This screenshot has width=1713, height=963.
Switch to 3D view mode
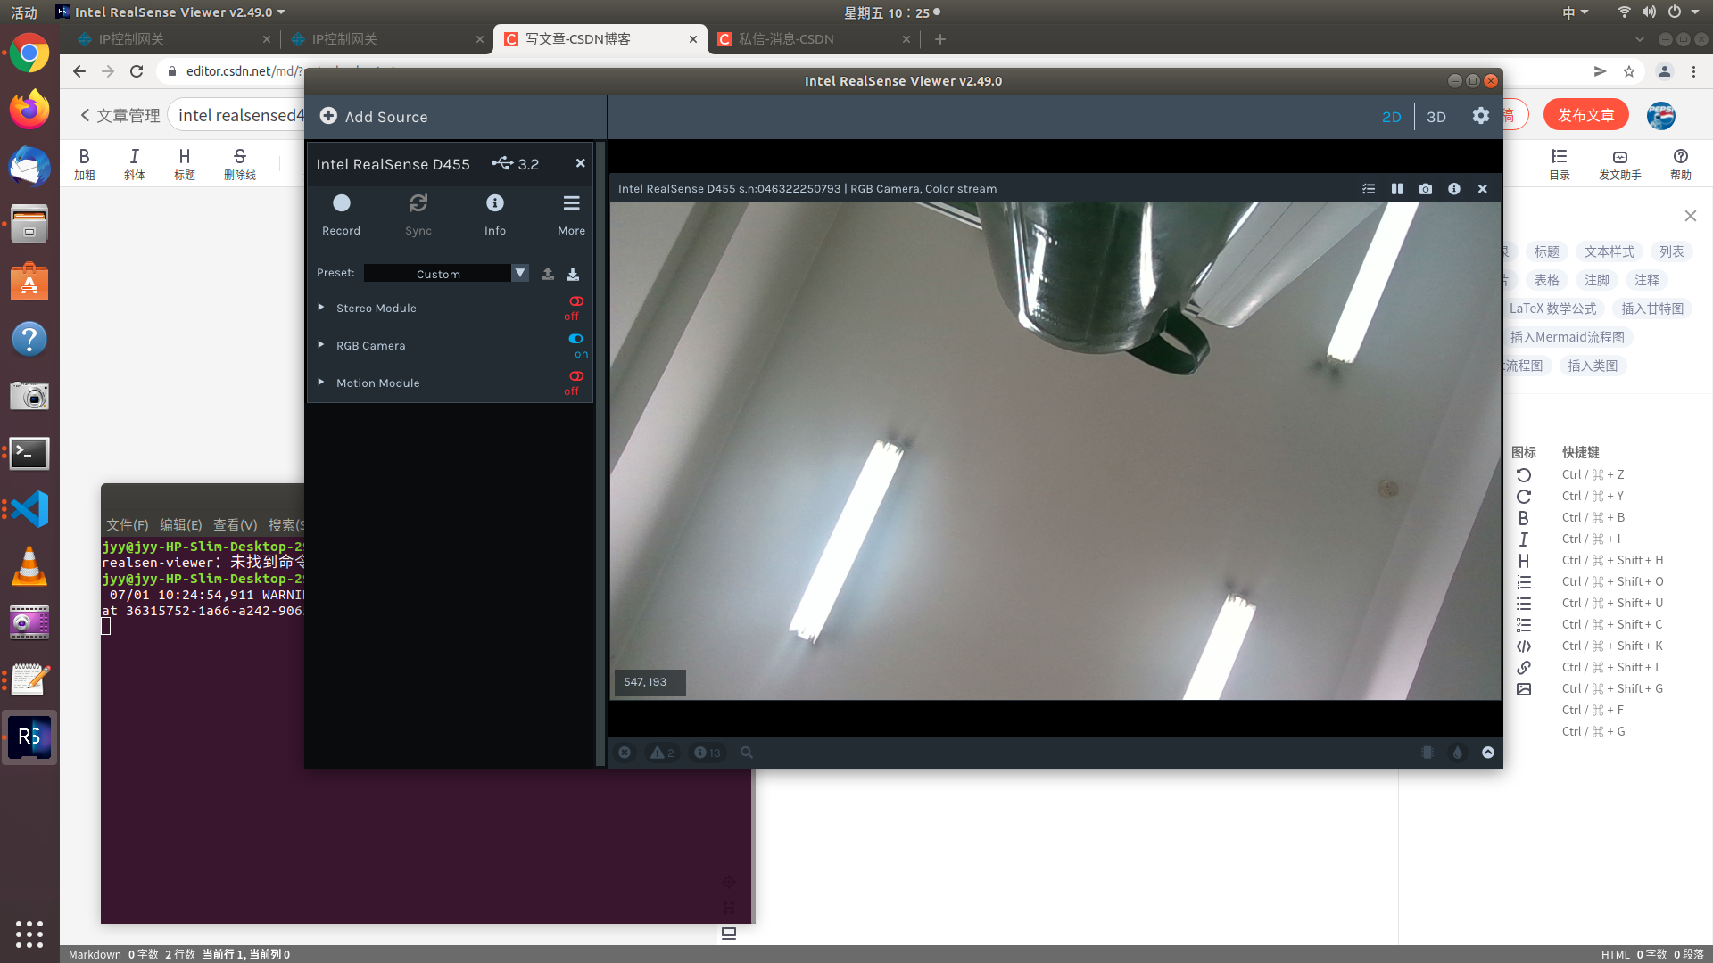coord(1436,116)
